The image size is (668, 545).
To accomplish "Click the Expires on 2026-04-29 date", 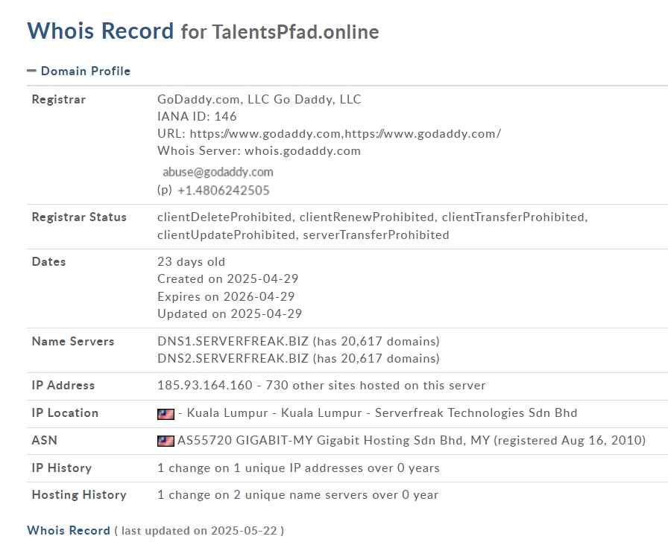I will (226, 296).
